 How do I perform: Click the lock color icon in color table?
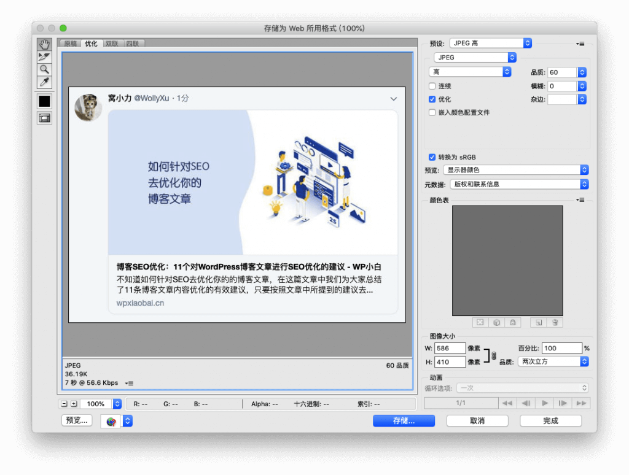point(513,322)
